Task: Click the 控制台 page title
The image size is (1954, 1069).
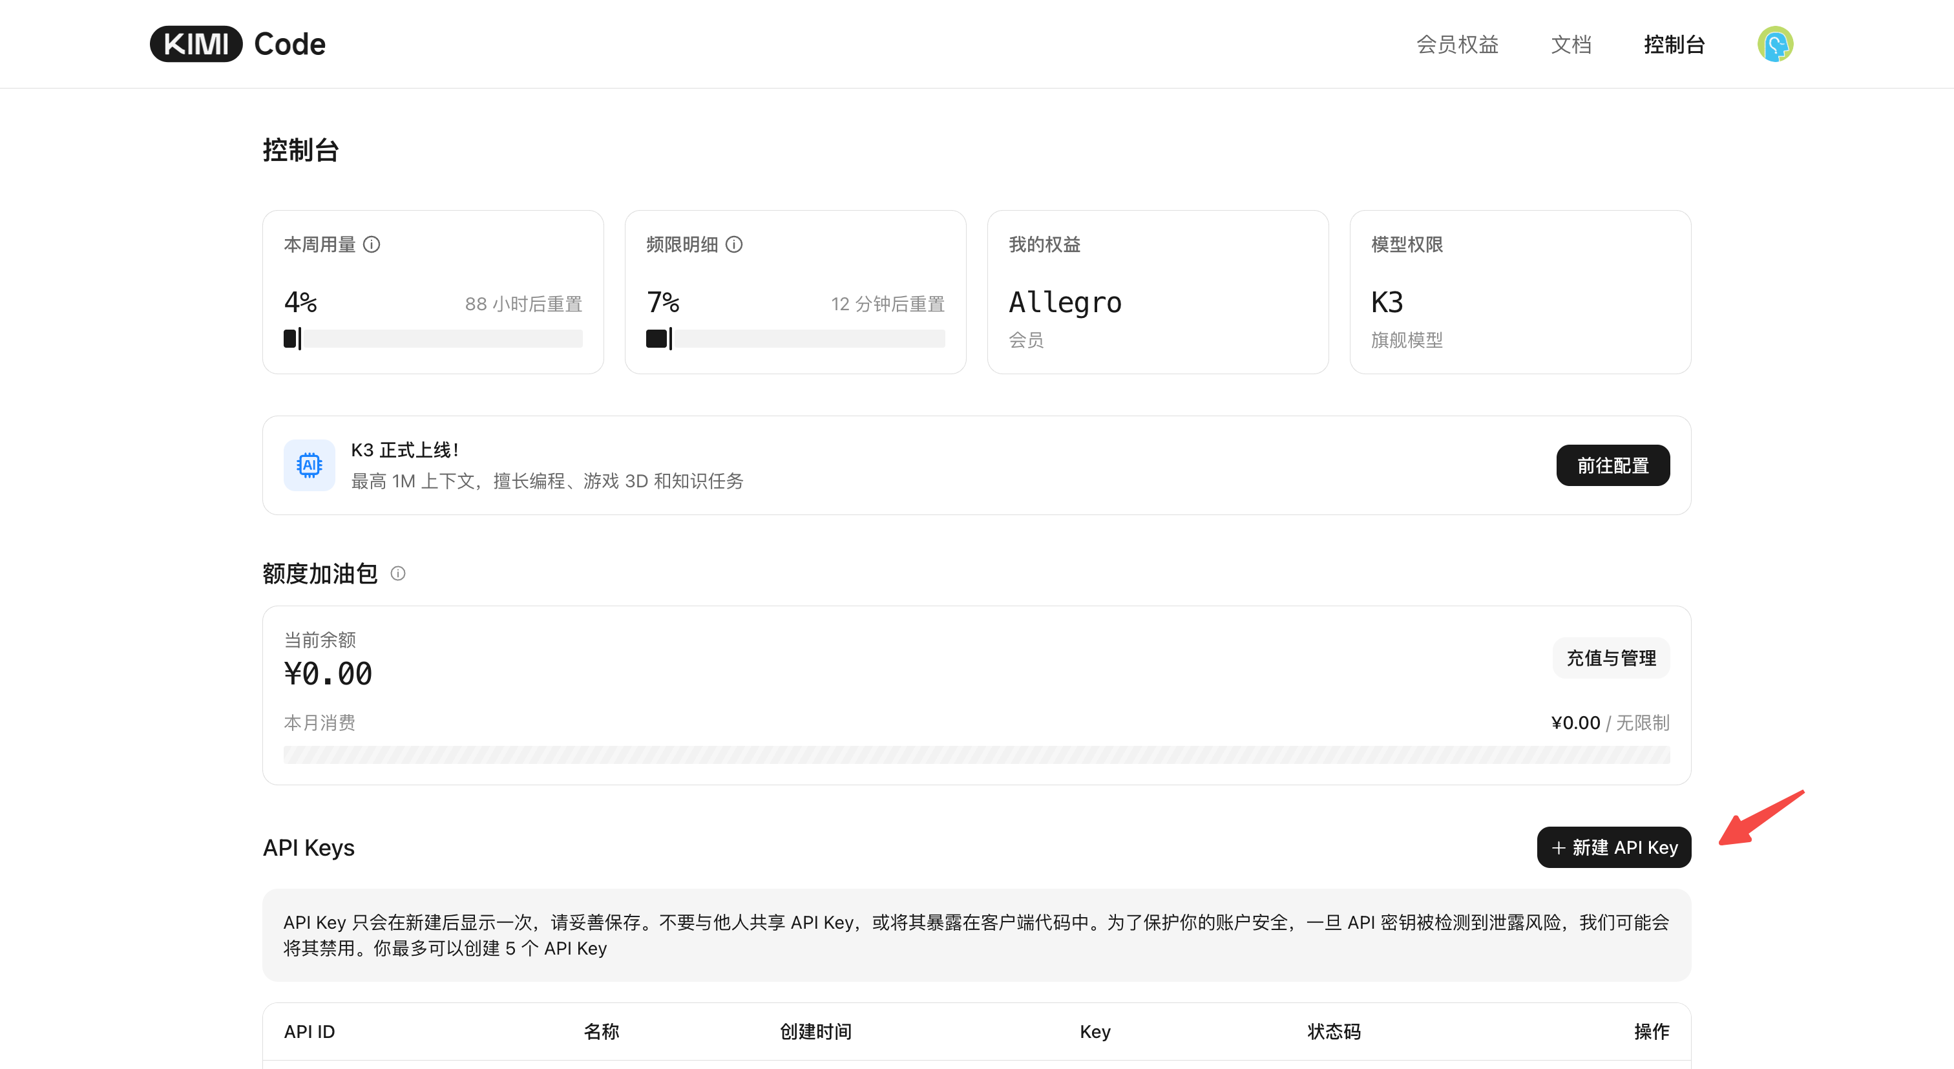Action: 300,149
